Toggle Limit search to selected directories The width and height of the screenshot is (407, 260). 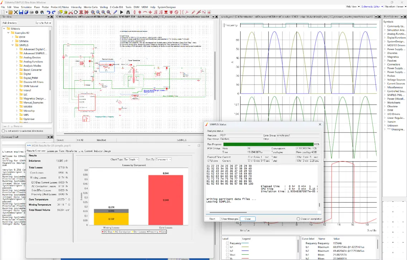pyautogui.click(x=3, y=131)
